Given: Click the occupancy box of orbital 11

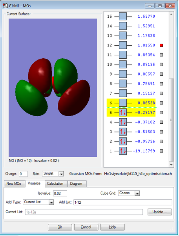Looking at the screenshot, I should (123, 55).
